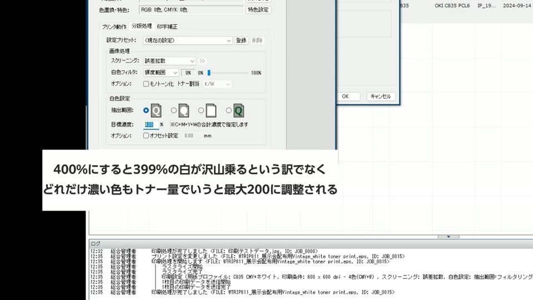
Task: Select the second 抽出範囲 radio button
Action: tap(174, 110)
